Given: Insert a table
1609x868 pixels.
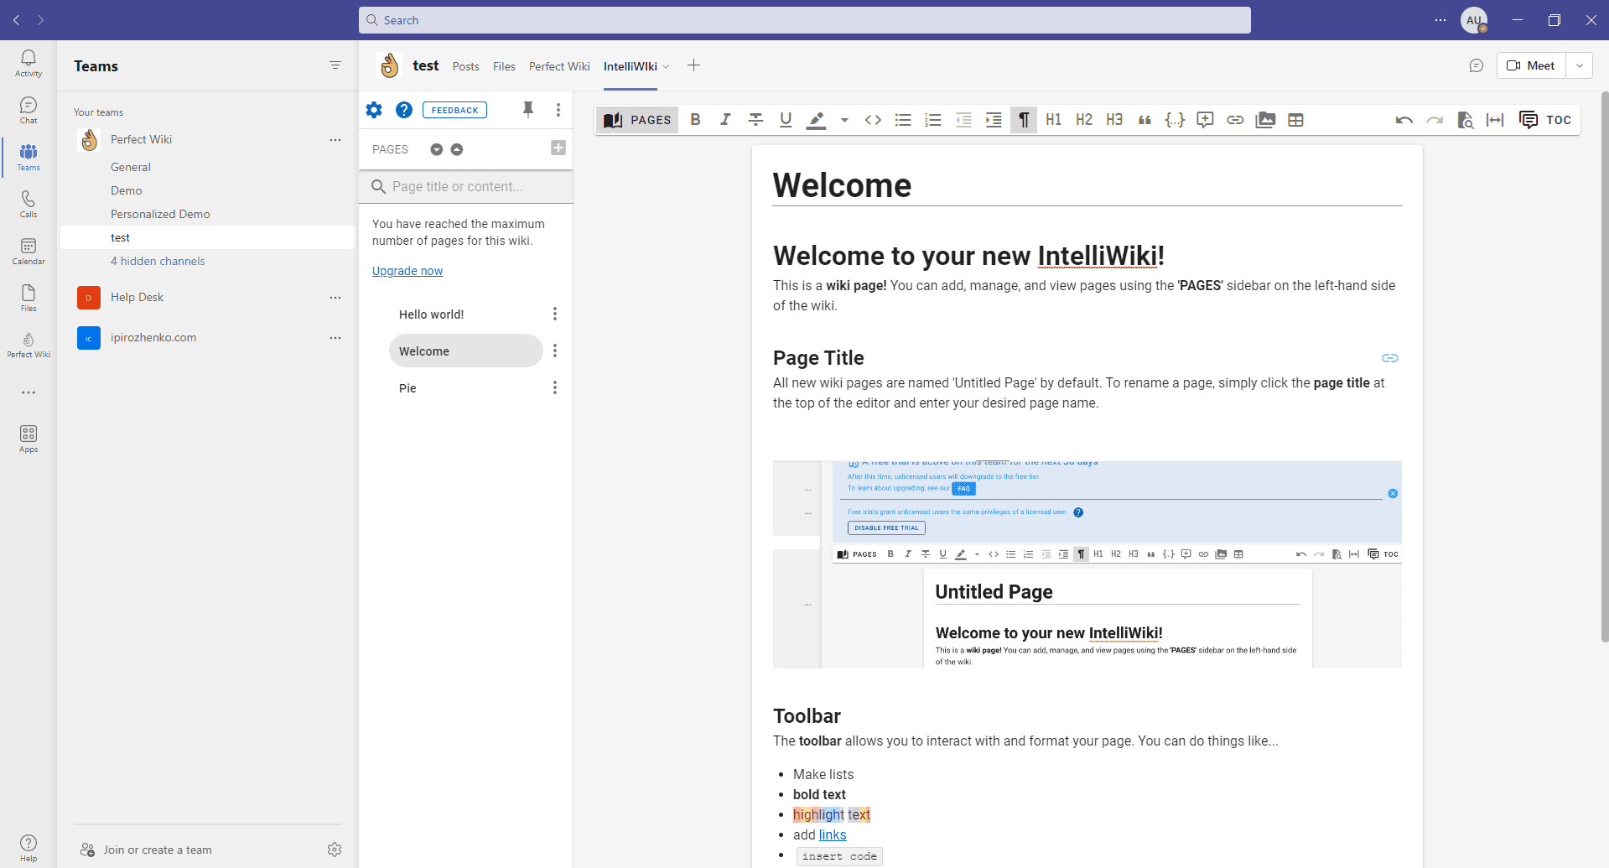Looking at the screenshot, I should [x=1295, y=120].
